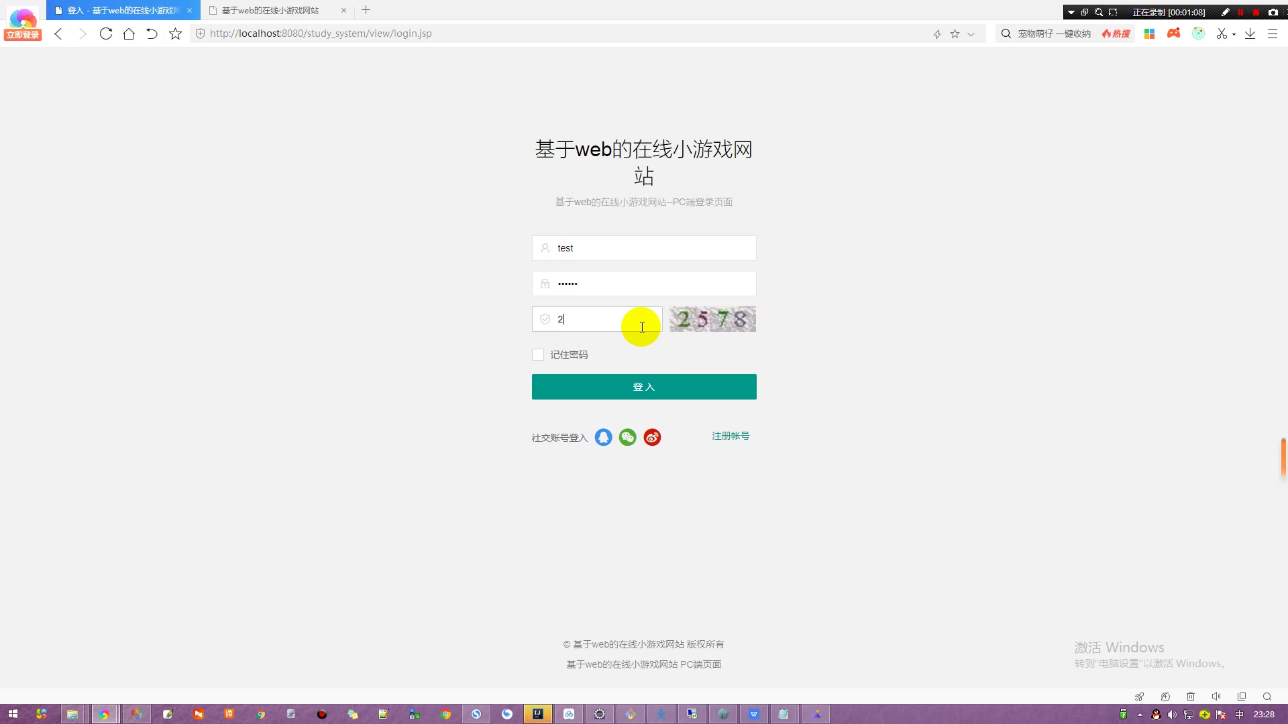Click the recorder window-mode icon
1288x724 pixels.
coord(1085,12)
